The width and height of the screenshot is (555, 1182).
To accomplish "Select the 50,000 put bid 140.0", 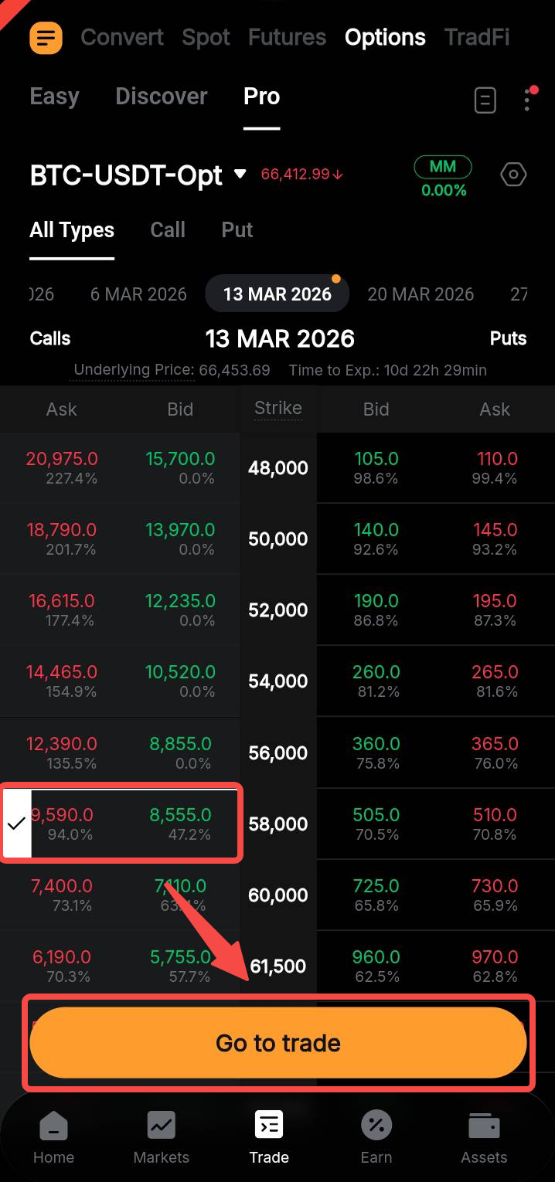I will (x=376, y=538).
